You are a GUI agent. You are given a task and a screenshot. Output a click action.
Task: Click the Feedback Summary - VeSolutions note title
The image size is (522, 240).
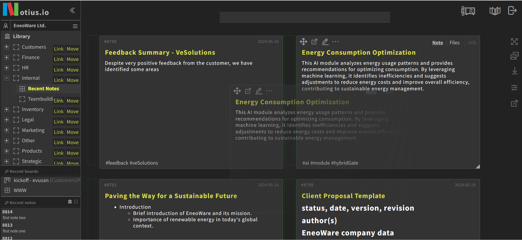pos(160,53)
